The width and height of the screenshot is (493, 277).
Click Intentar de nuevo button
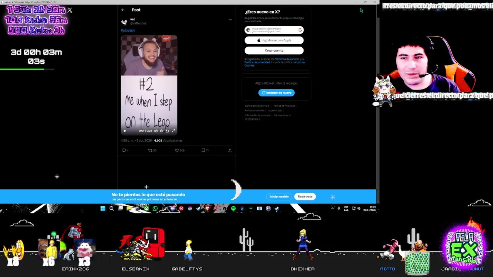[x=276, y=93]
